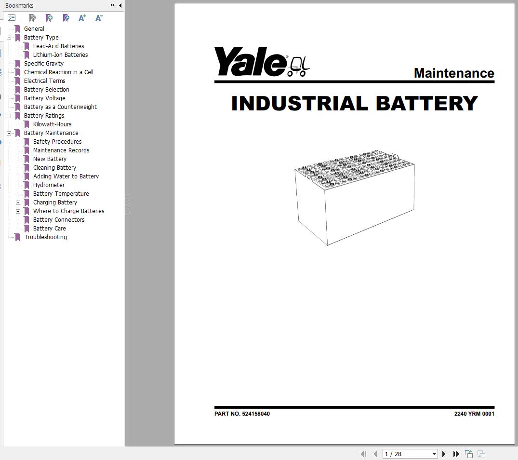Collapse the Bookmarks panel with the left arrow
Viewport: 518px width, 460px height.
(x=120, y=5)
